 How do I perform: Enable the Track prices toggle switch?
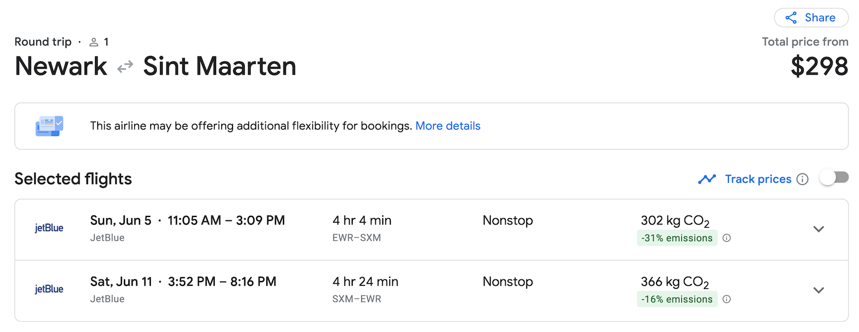(833, 176)
